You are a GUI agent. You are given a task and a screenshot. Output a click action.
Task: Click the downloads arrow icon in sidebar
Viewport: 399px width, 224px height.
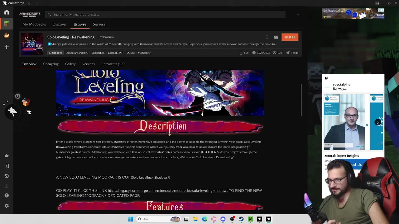point(7,186)
